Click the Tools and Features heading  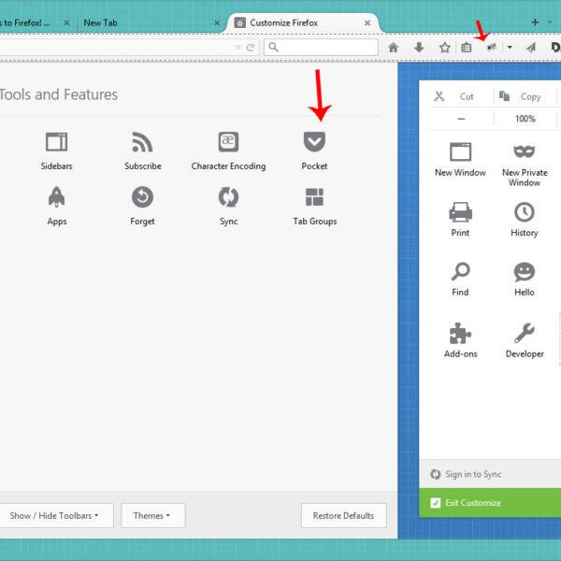point(59,94)
